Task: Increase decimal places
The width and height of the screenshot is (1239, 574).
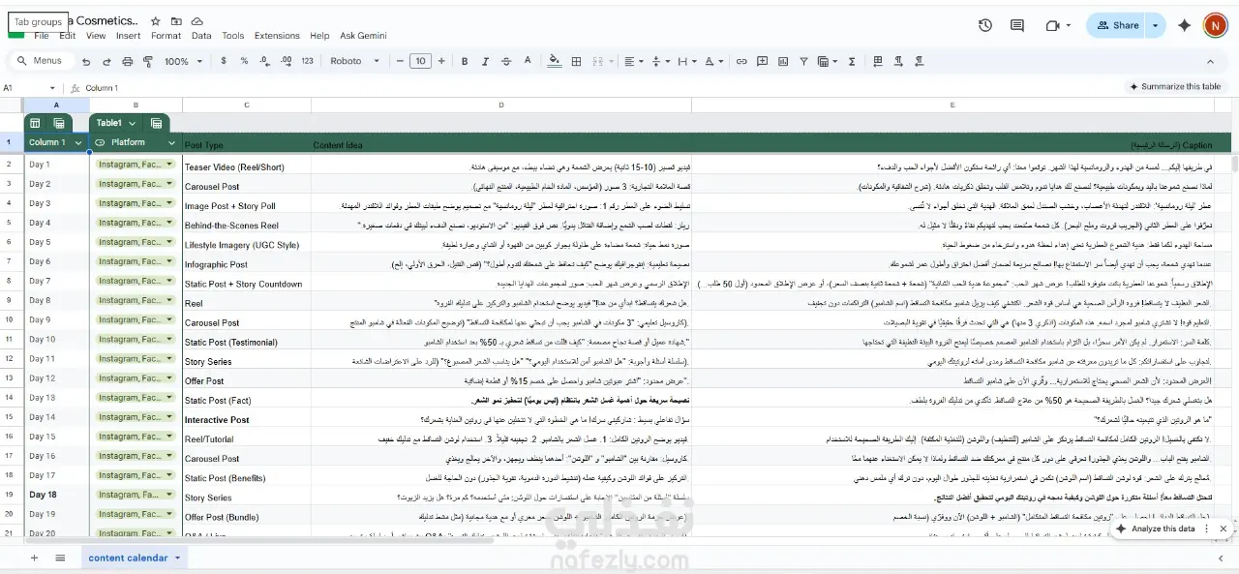Action: click(x=286, y=61)
